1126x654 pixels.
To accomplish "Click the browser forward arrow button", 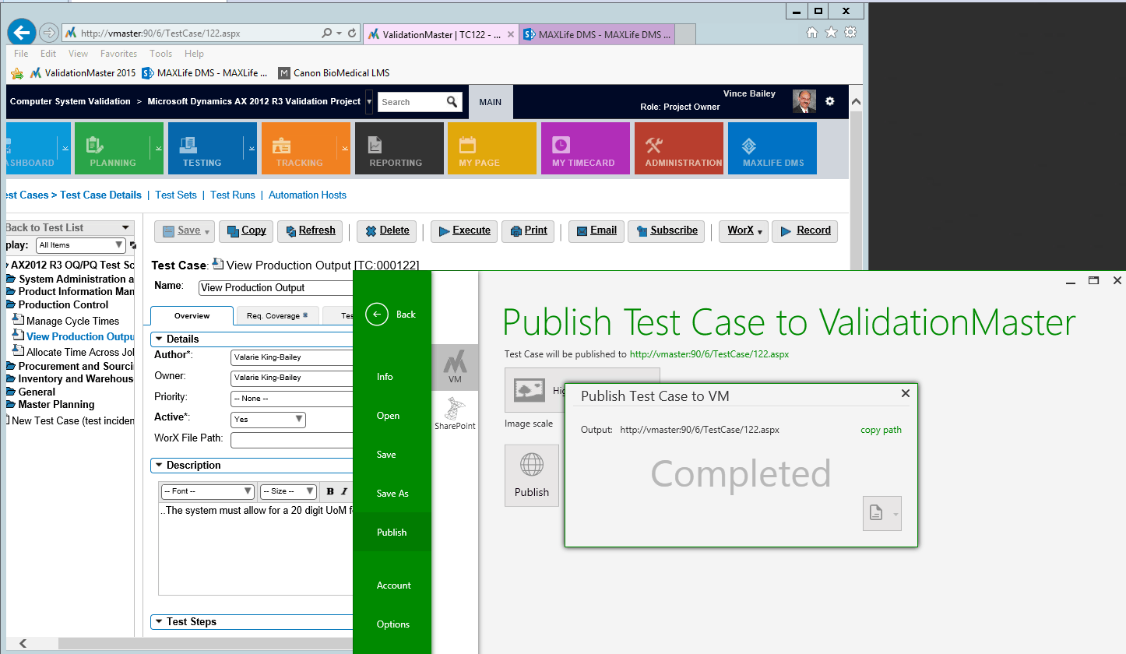I will 48,33.
